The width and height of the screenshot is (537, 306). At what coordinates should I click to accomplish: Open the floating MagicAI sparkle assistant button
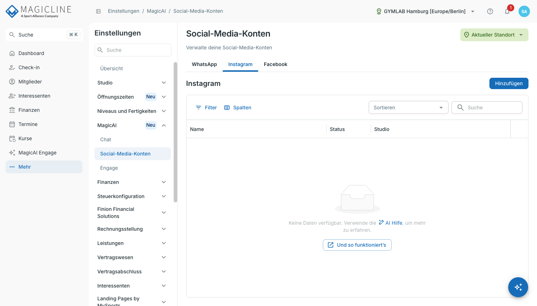[x=518, y=287]
